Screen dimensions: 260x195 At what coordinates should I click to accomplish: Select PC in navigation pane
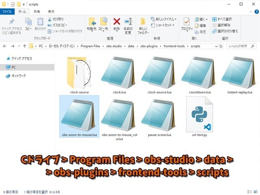coord(27,67)
